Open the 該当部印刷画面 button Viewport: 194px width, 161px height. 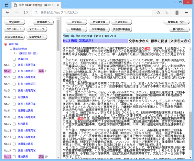[122, 29]
